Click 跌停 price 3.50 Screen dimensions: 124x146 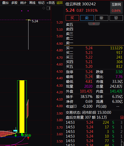[119, 72]
